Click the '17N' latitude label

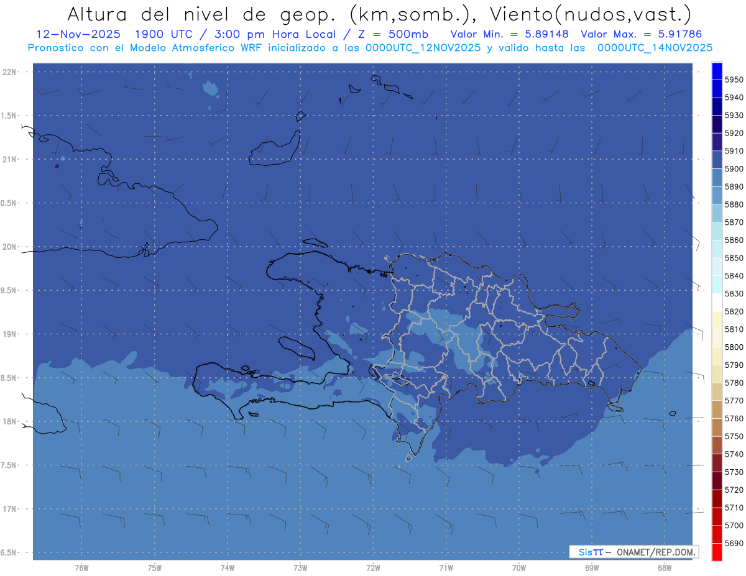pos(9,509)
